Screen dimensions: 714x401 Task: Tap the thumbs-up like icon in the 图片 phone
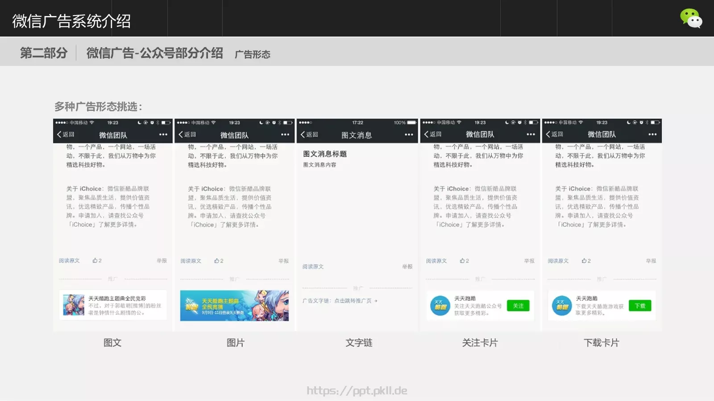click(216, 261)
